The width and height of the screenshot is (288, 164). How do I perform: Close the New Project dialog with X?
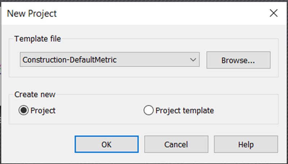[x=274, y=13]
